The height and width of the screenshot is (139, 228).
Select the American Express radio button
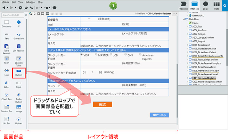click(x=140, y=54)
